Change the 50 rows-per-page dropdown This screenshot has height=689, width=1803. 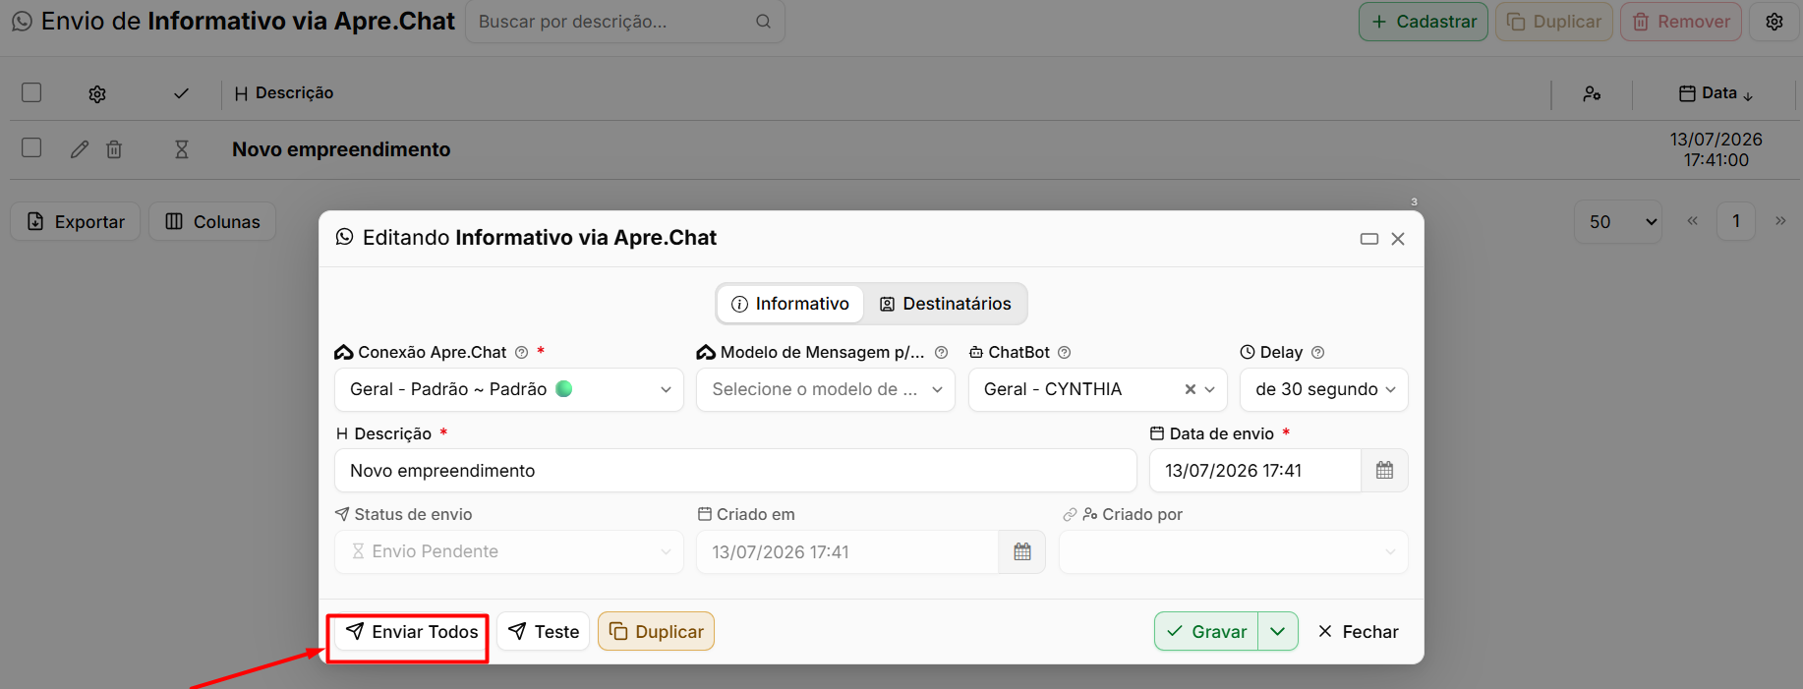pyautogui.click(x=1618, y=222)
